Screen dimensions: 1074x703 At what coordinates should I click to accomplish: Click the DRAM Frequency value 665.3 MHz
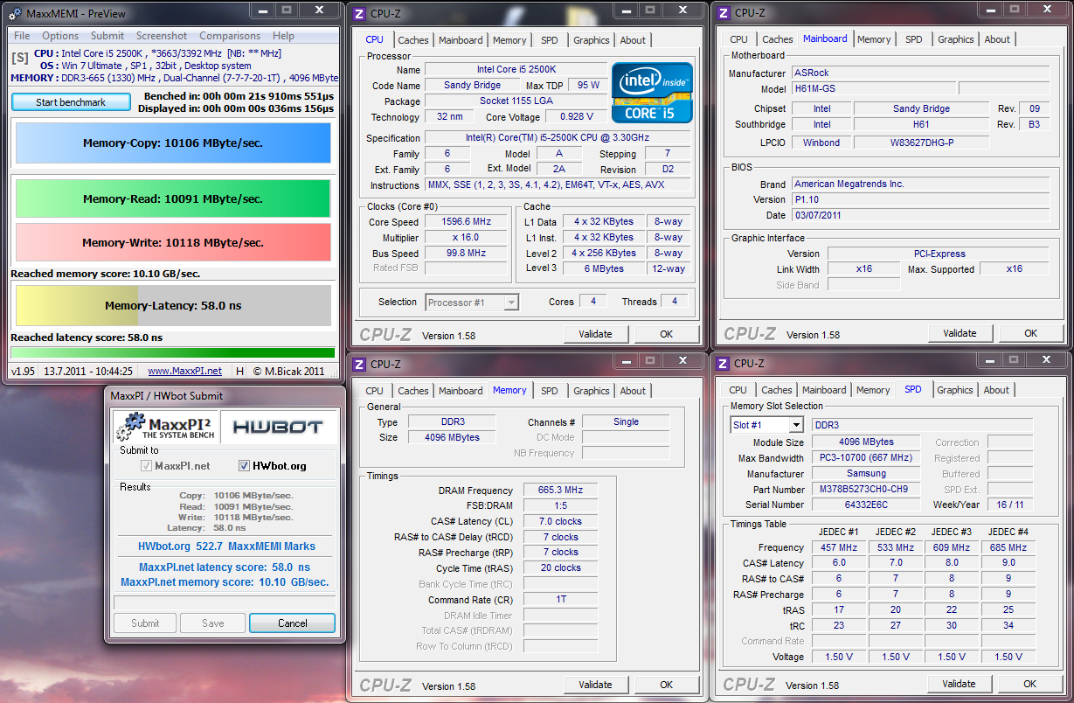[x=560, y=491]
